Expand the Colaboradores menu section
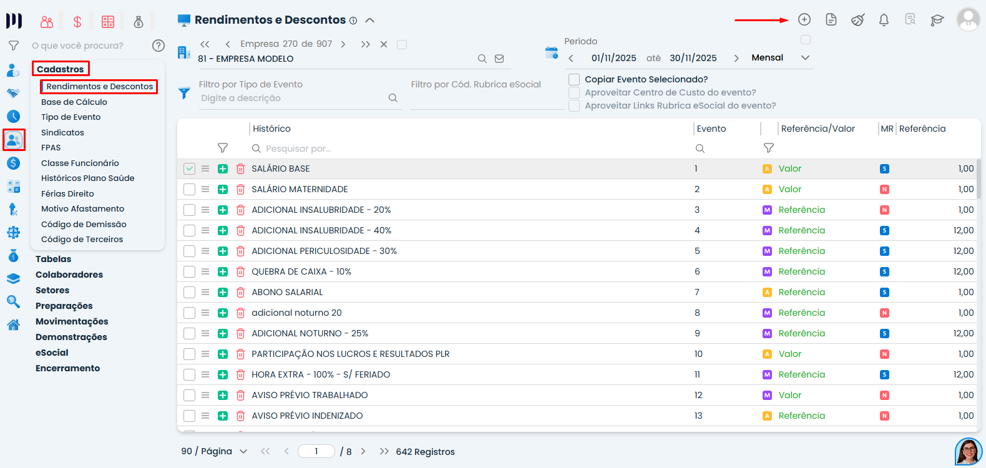Screen dimensions: 986x468 click(69, 275)
